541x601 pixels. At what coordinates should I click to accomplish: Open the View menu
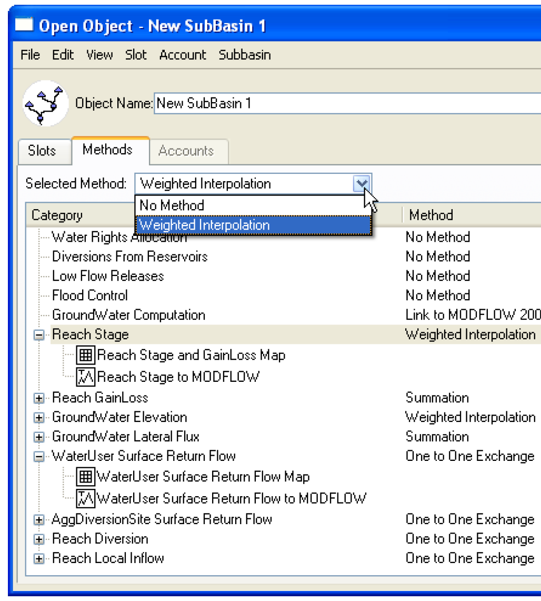(x=99, y=55)
